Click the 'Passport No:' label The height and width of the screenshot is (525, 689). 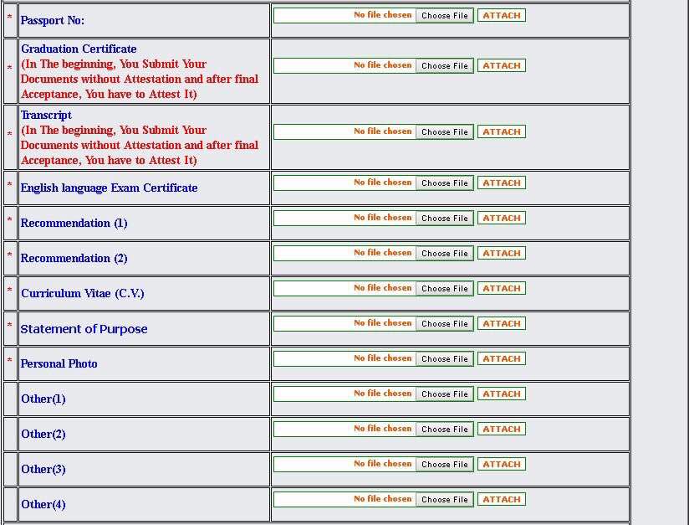(53, 21)
